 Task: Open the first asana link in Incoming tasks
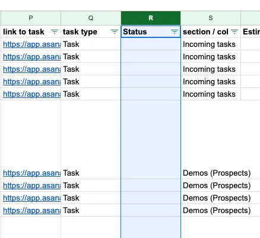(x=32, y=45)
